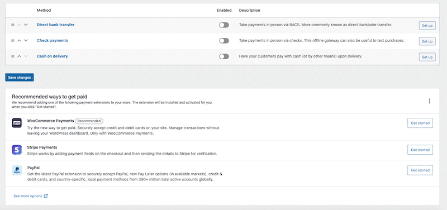Enable the Cash on delivery toggle
The image size is (447, 210).
coord(224,56)
